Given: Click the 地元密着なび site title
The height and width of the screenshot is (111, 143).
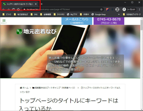Looking at the screenshot, I should [40, 31].
